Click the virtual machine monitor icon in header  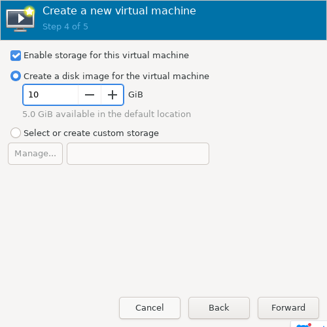[x=20, y=19]
